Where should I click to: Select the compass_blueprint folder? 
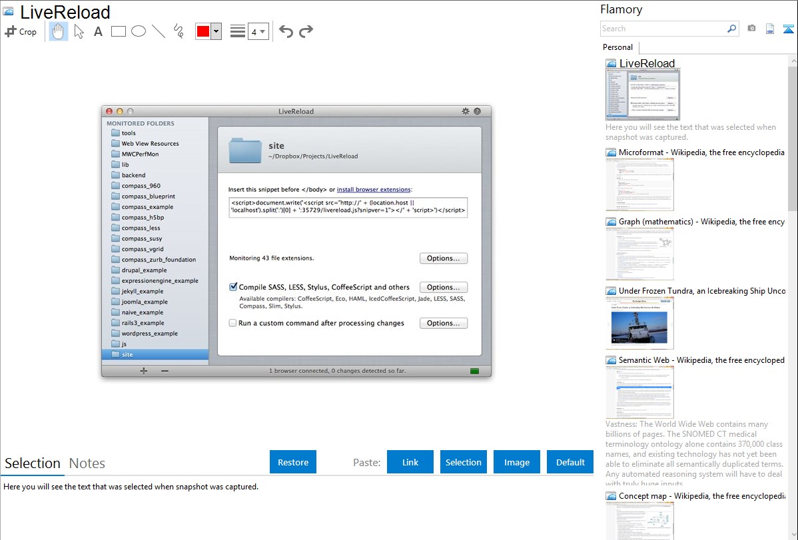click(x=155, y=196)
